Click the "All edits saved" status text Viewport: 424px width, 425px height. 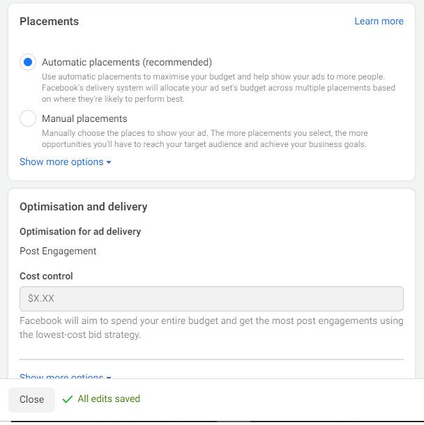109,399
